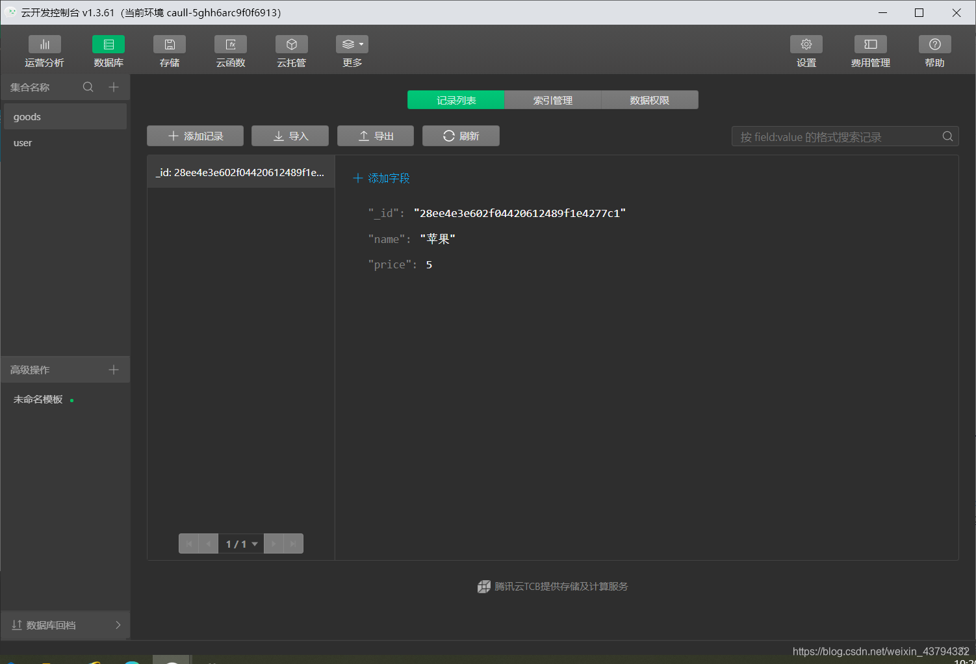Click 腾讯云TCB footer logo text

pos(553,587)
